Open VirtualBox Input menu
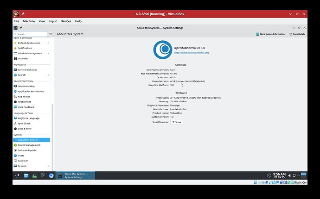 (53, 21)
